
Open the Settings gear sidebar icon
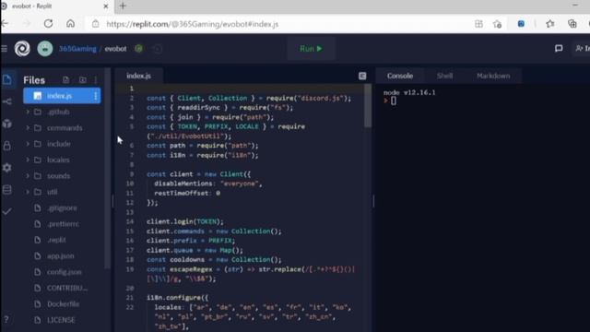6,168
